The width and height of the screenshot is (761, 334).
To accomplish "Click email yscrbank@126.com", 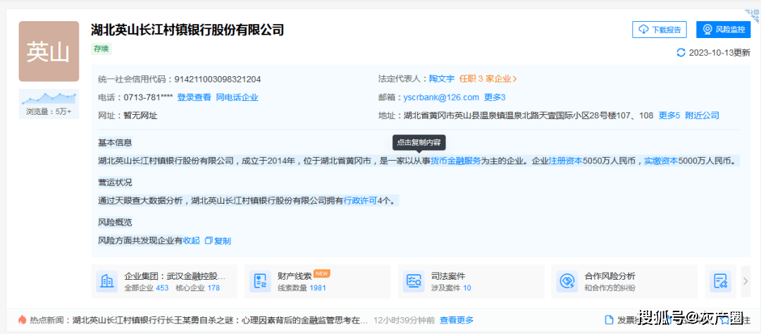I will click(x=441, y=97).
